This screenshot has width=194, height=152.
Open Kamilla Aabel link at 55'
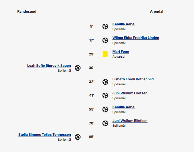[124, 107]
